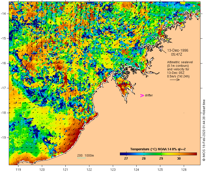Click latitude axis label '-15'
This screenshot has width=207, height=172.
tap(3, 38)
